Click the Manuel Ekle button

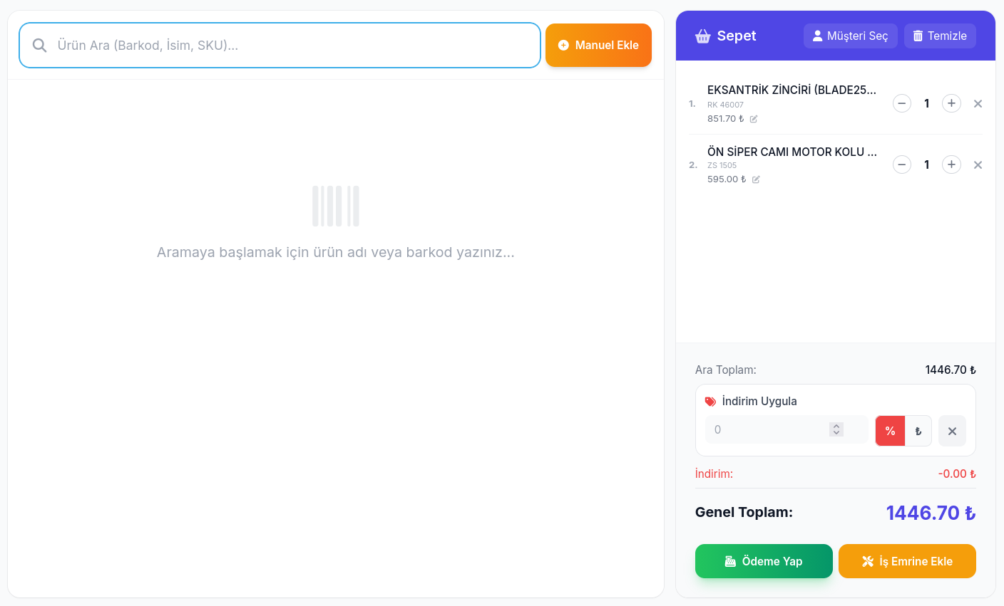coord(598,46)
